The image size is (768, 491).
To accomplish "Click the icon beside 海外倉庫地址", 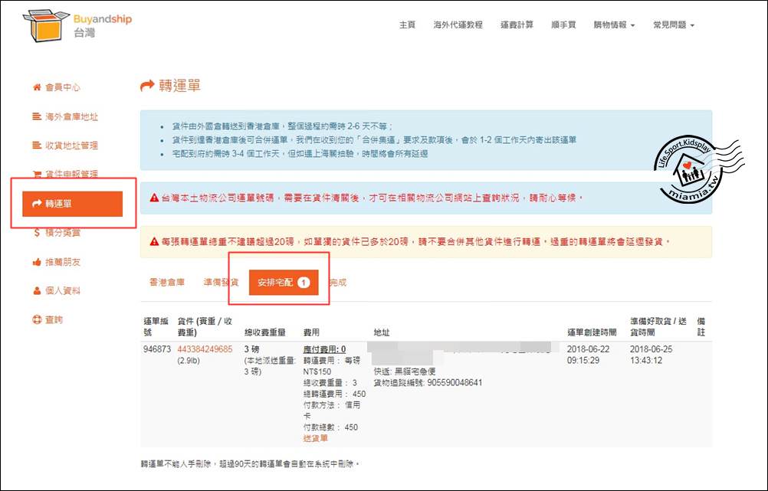I will (x=37, y=116).
